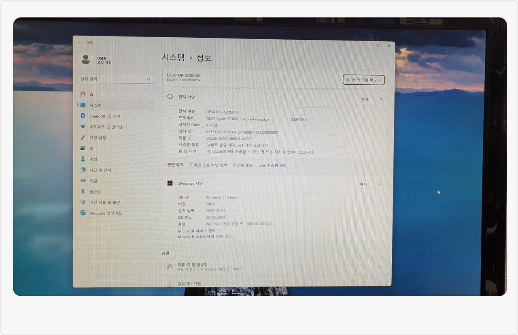This screenshot has height=335, width=518.
Task: Click the Windows 11 Home edition text
Action: pos(222,197)
